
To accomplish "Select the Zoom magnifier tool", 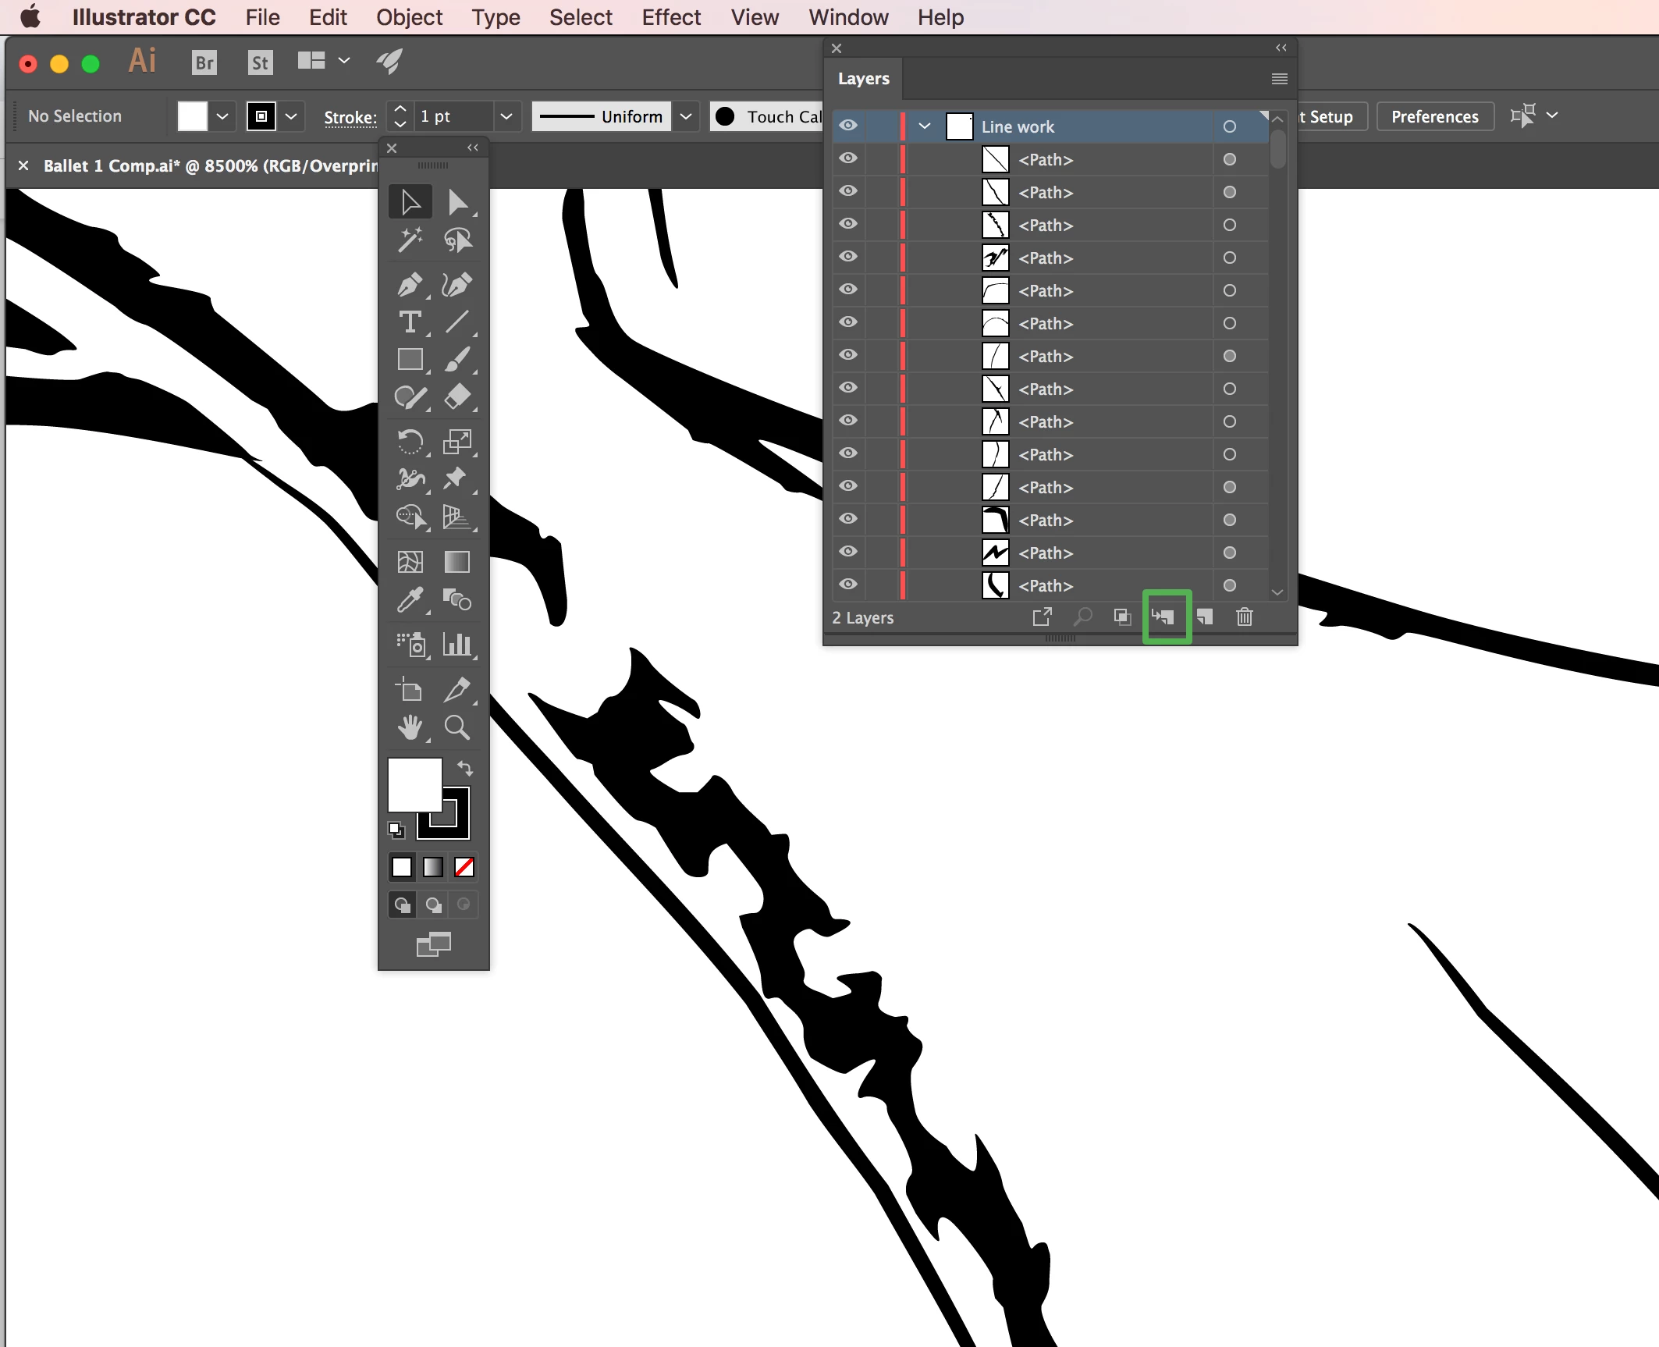I will tap(456, 727).
